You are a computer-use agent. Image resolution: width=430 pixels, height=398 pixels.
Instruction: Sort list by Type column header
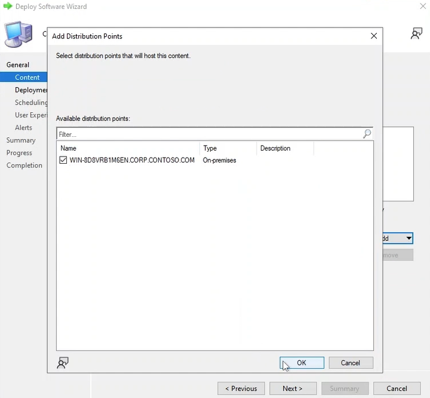point(228,148)
